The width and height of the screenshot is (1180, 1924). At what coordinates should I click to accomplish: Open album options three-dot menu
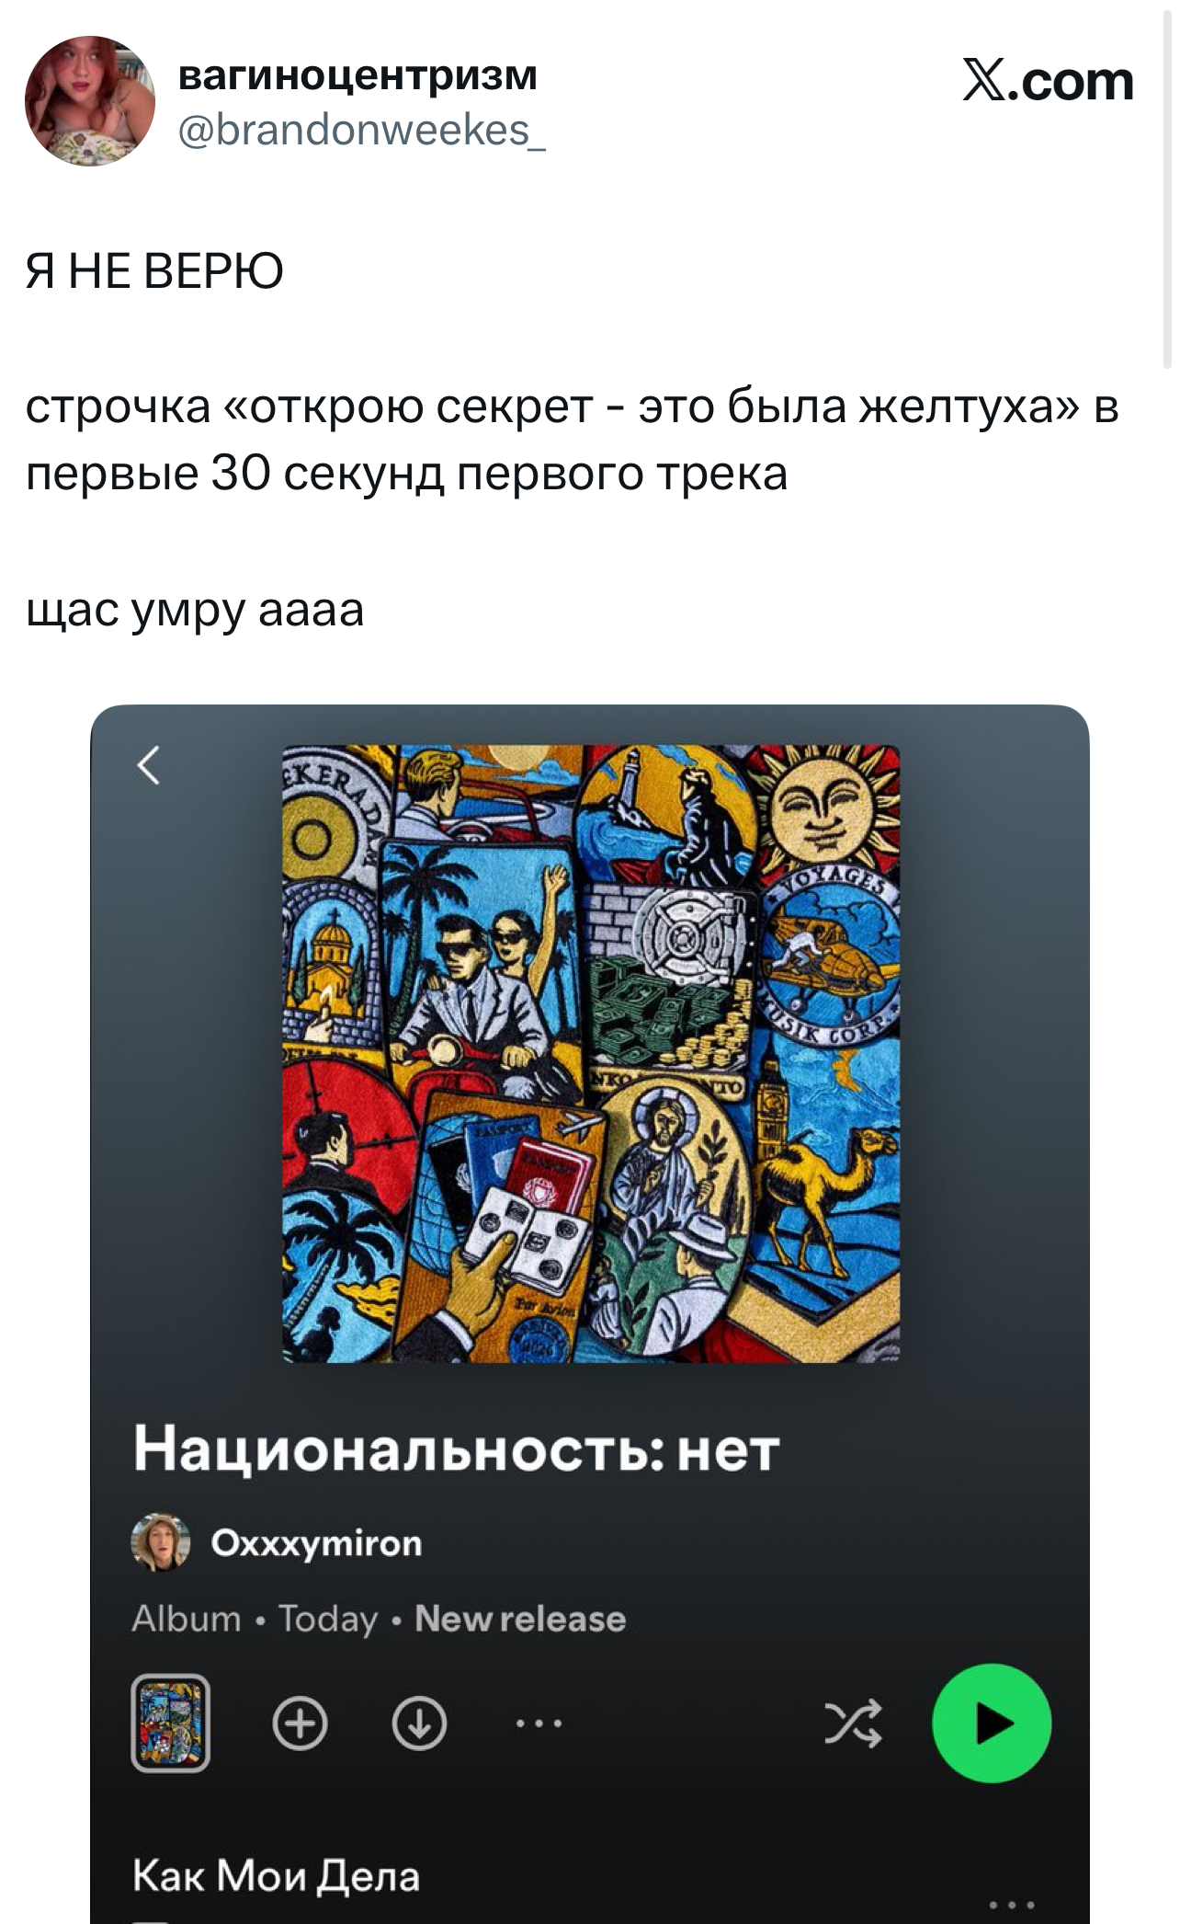tap(539, 1724)
